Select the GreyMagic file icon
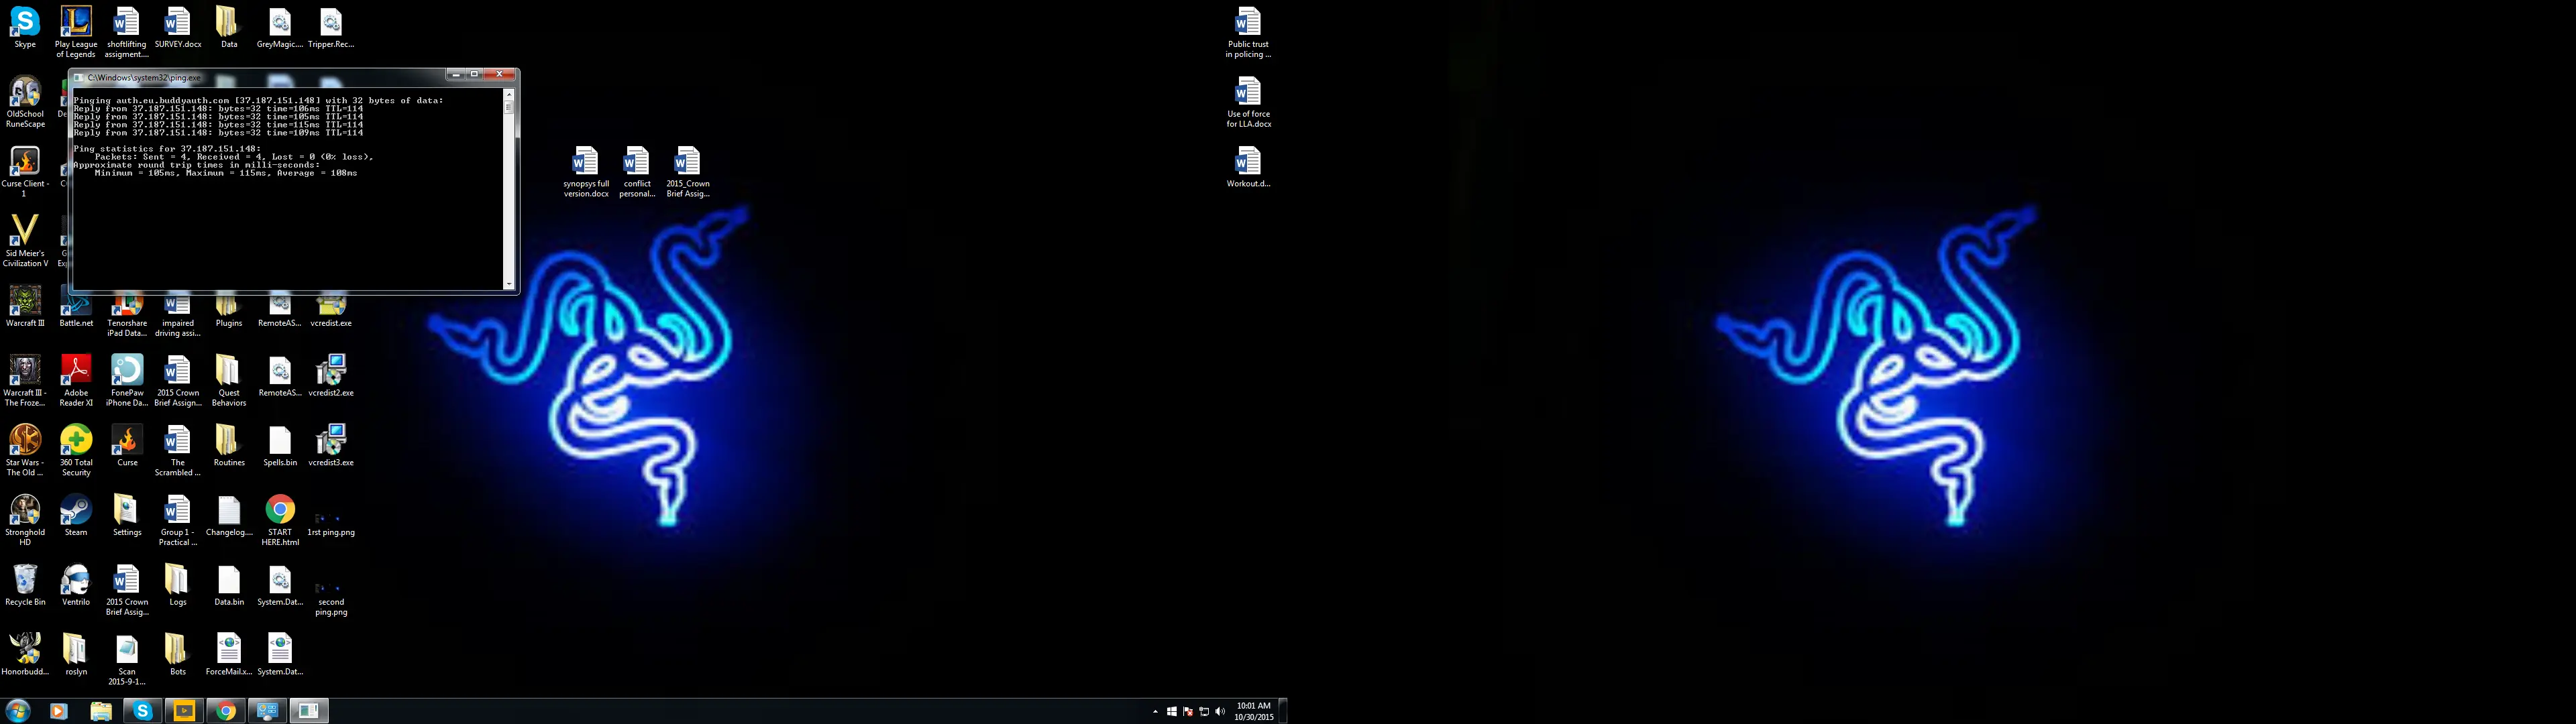The height and width of the screenshot is (724, 2576). point(280,27)
